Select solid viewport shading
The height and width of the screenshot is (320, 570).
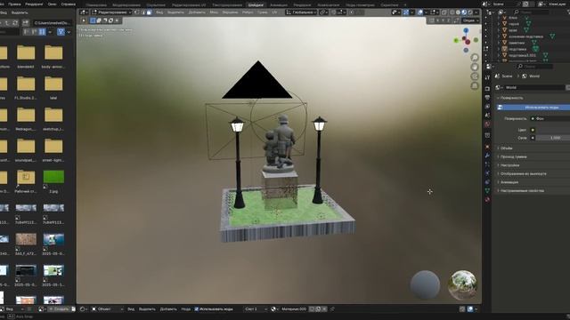point(458,12)
